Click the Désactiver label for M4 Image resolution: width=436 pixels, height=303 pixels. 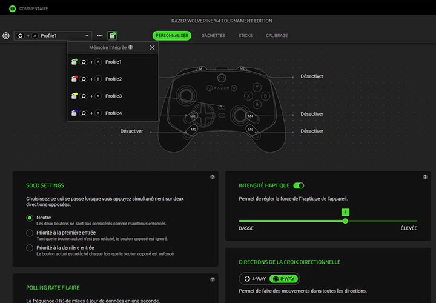pyautogui.click(x=312, y=114)
